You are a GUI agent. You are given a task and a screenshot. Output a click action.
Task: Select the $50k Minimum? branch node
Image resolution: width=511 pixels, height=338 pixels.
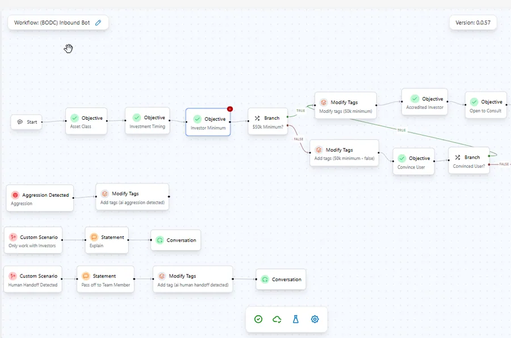[x=267, y=121]
